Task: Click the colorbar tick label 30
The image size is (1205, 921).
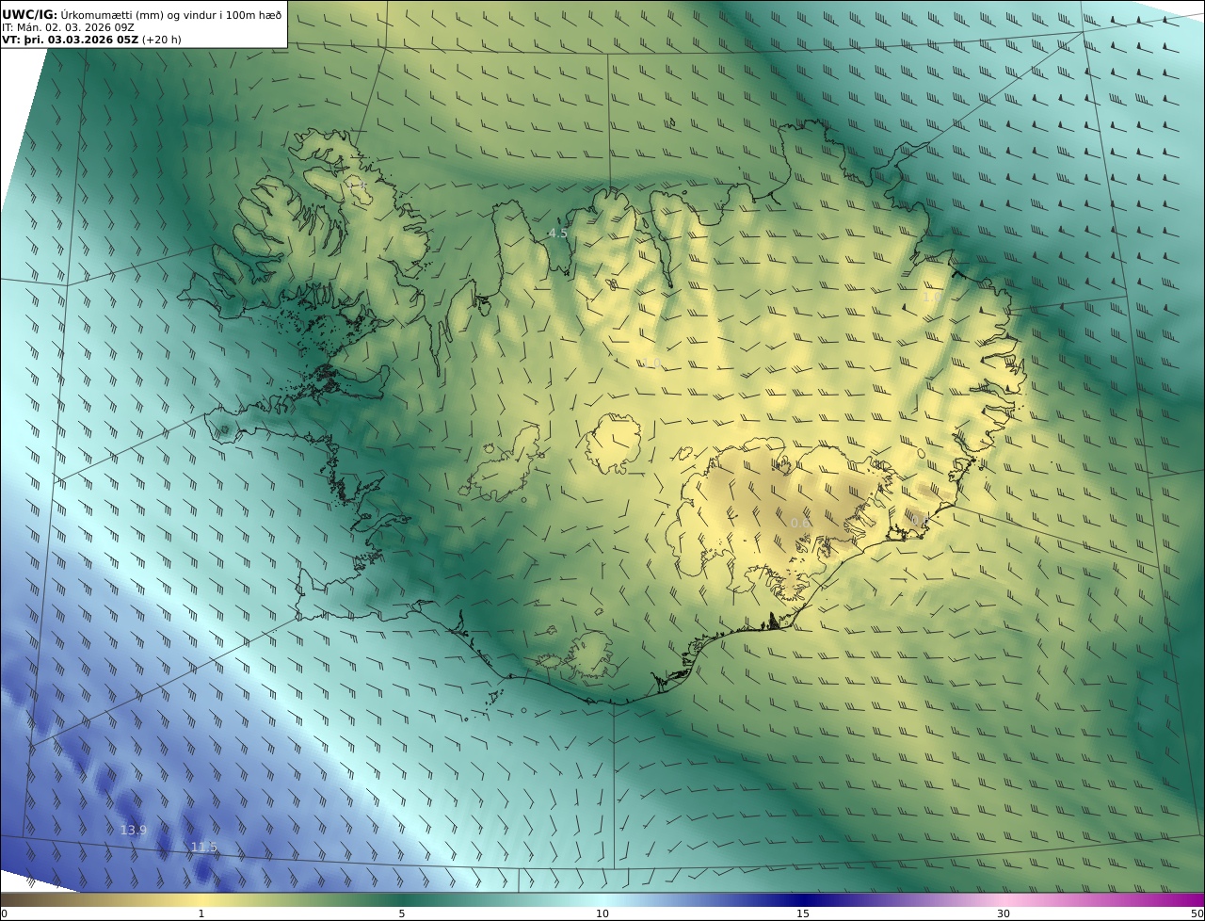Action: point(1004,913)
